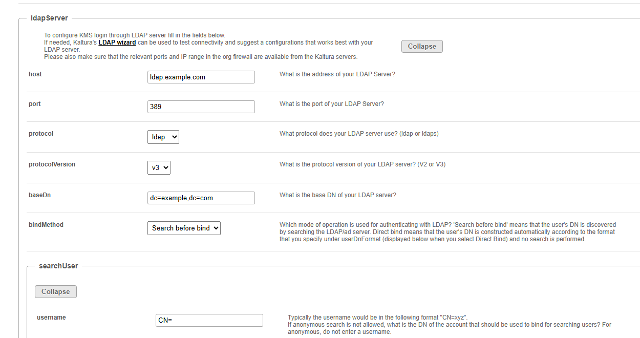640x338 pixels.
Task: Open the protocol dropdown showing ldap
Action: click(163, 137)
